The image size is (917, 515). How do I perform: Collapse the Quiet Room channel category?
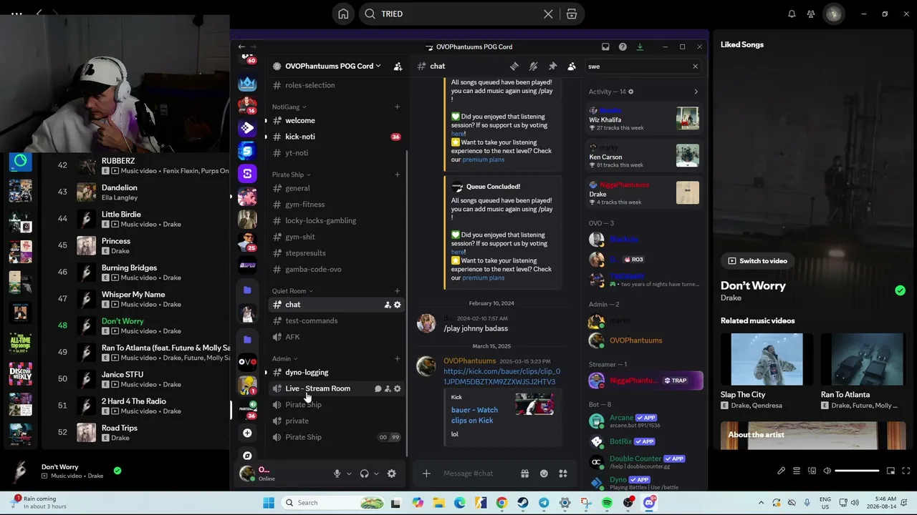292,291
